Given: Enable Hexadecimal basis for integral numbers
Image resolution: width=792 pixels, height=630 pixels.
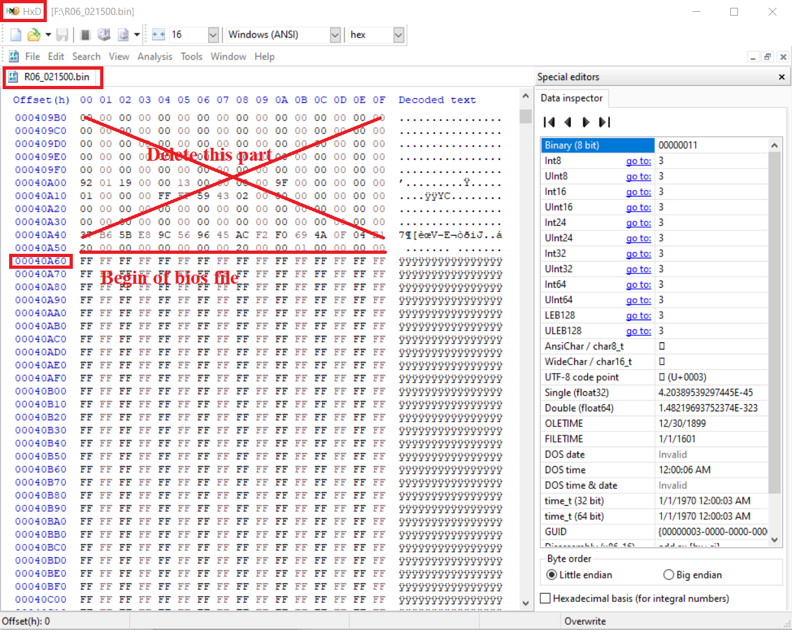Looking at the screenshot, I should [x=546, y=598].
